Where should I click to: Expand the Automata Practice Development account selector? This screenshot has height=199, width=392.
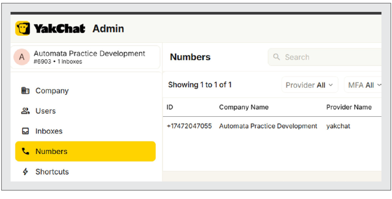tap(85, 57)
